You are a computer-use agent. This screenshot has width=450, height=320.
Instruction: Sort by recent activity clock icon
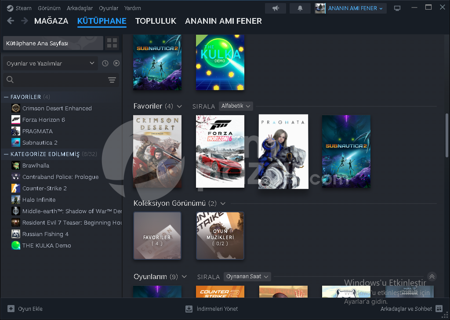click(x=105, y=63)
